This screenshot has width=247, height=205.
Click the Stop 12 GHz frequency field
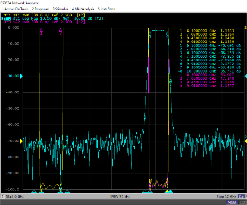(226, 196)
